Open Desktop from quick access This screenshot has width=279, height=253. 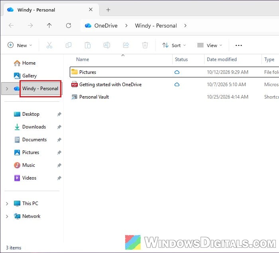(31, 114)
